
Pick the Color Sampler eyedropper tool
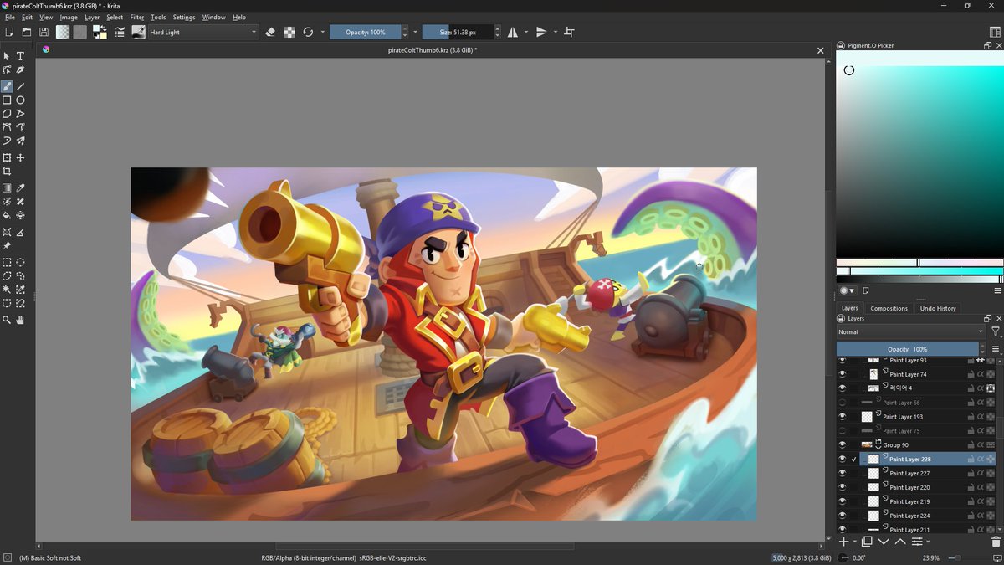point(21,188)
